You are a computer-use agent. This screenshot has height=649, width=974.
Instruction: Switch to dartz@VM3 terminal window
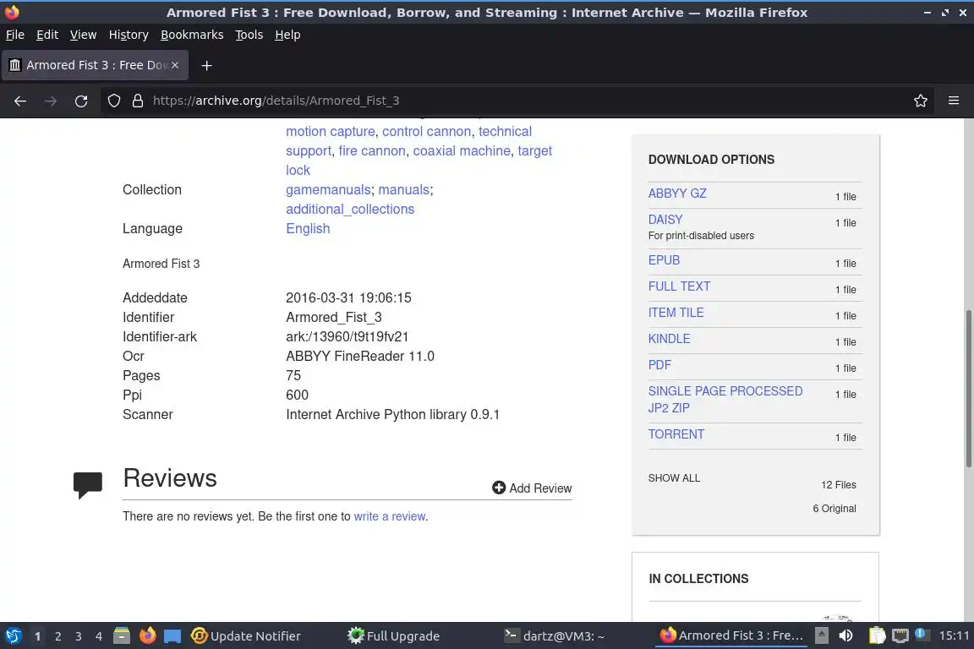(554, 636)
